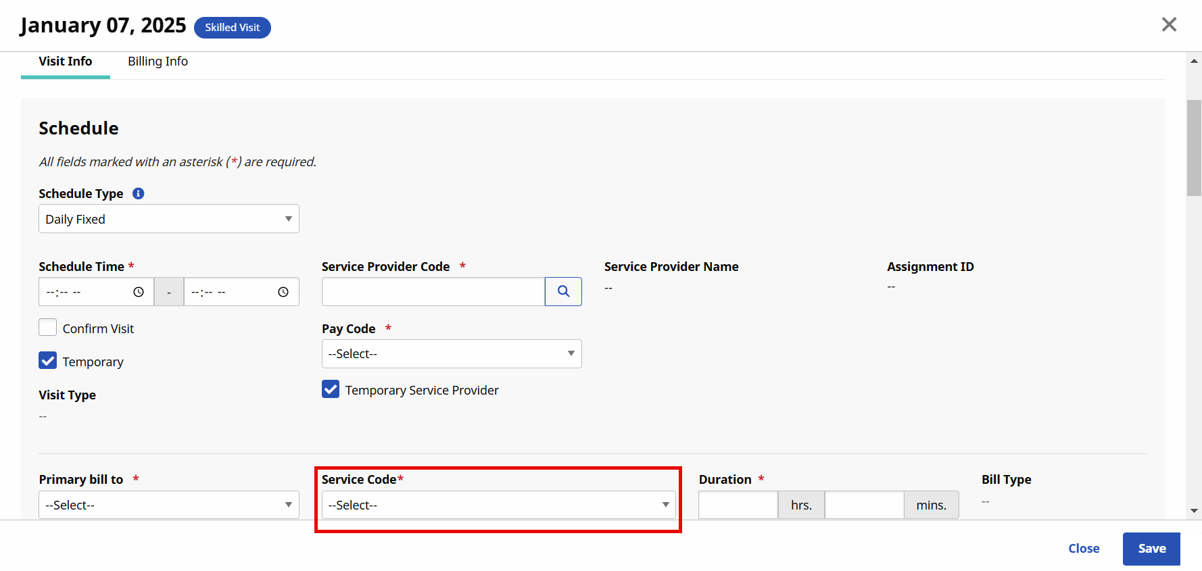Uncheck the Temporary checkbox
Image resolution: width=1202 pixels, height=571 pixels.
point(48,361)
